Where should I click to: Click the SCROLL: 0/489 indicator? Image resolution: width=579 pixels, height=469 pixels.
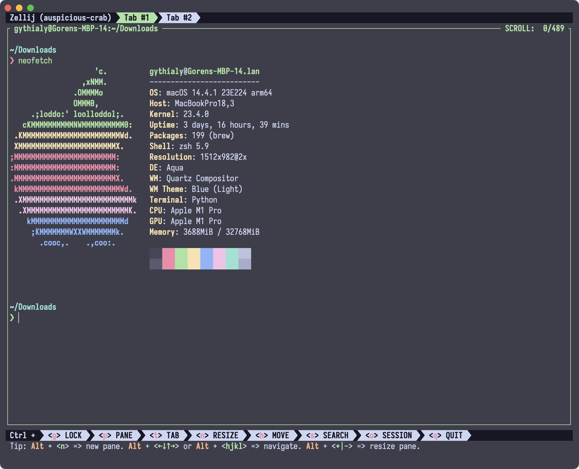[x=534, y=28]
